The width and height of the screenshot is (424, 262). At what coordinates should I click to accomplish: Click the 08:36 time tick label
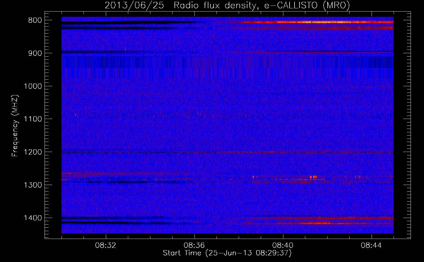coord(194,245)
